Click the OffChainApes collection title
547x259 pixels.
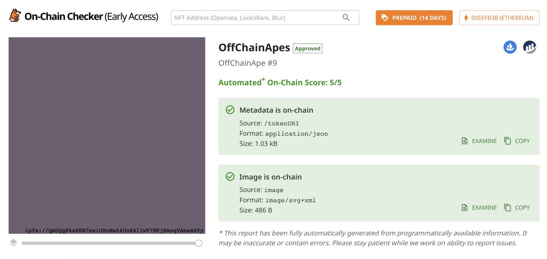254,48
